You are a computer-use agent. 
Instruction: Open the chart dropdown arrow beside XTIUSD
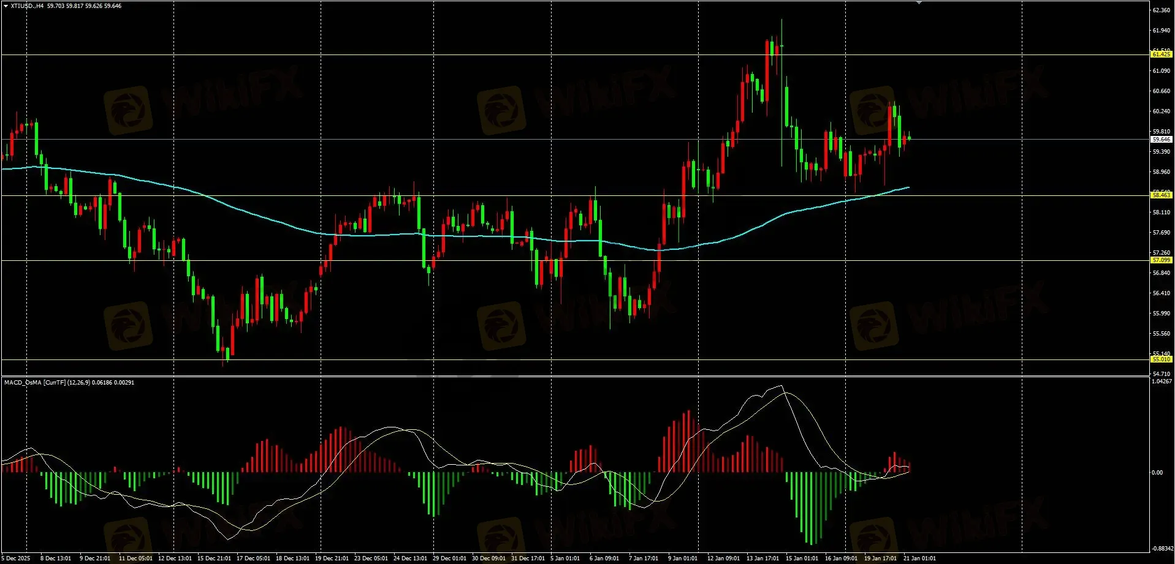pyautogui.click(x=6, y=6)
